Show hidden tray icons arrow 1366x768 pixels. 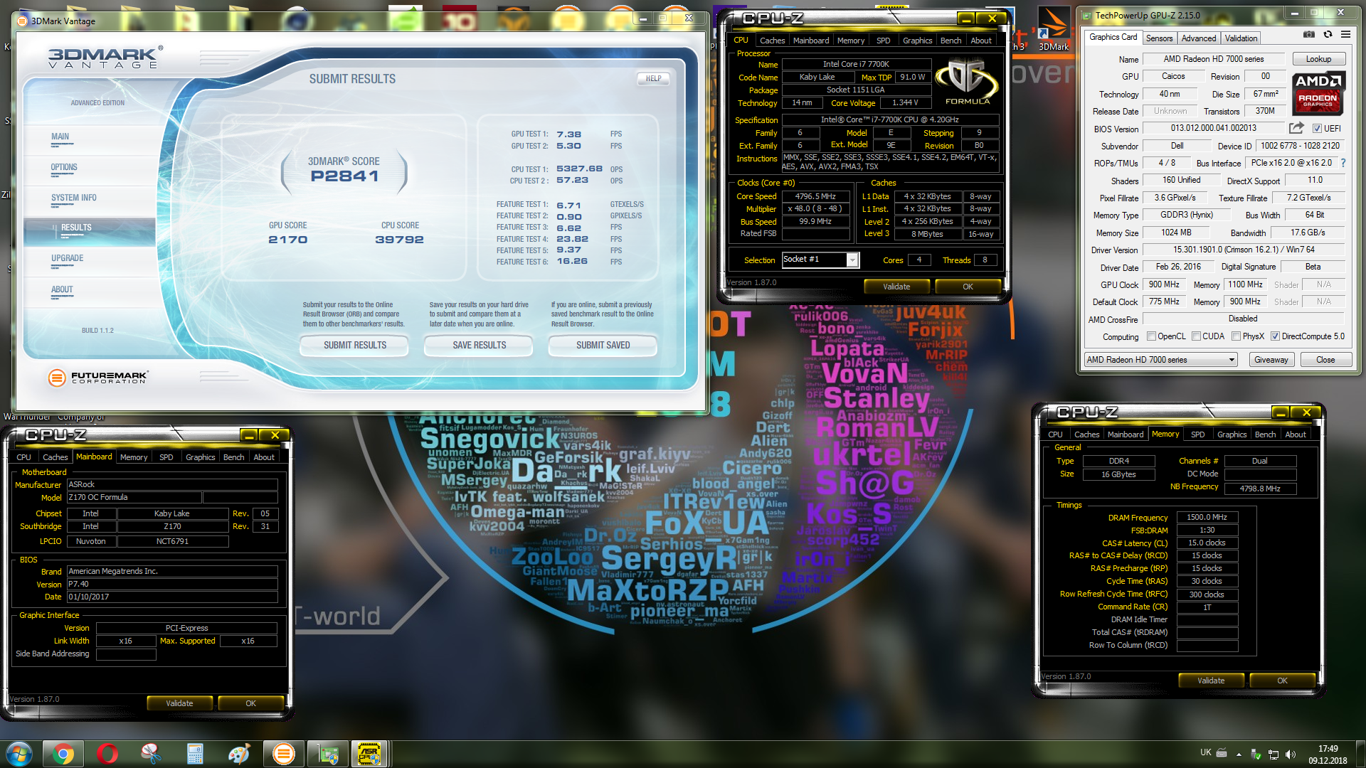click(1239, 754)
